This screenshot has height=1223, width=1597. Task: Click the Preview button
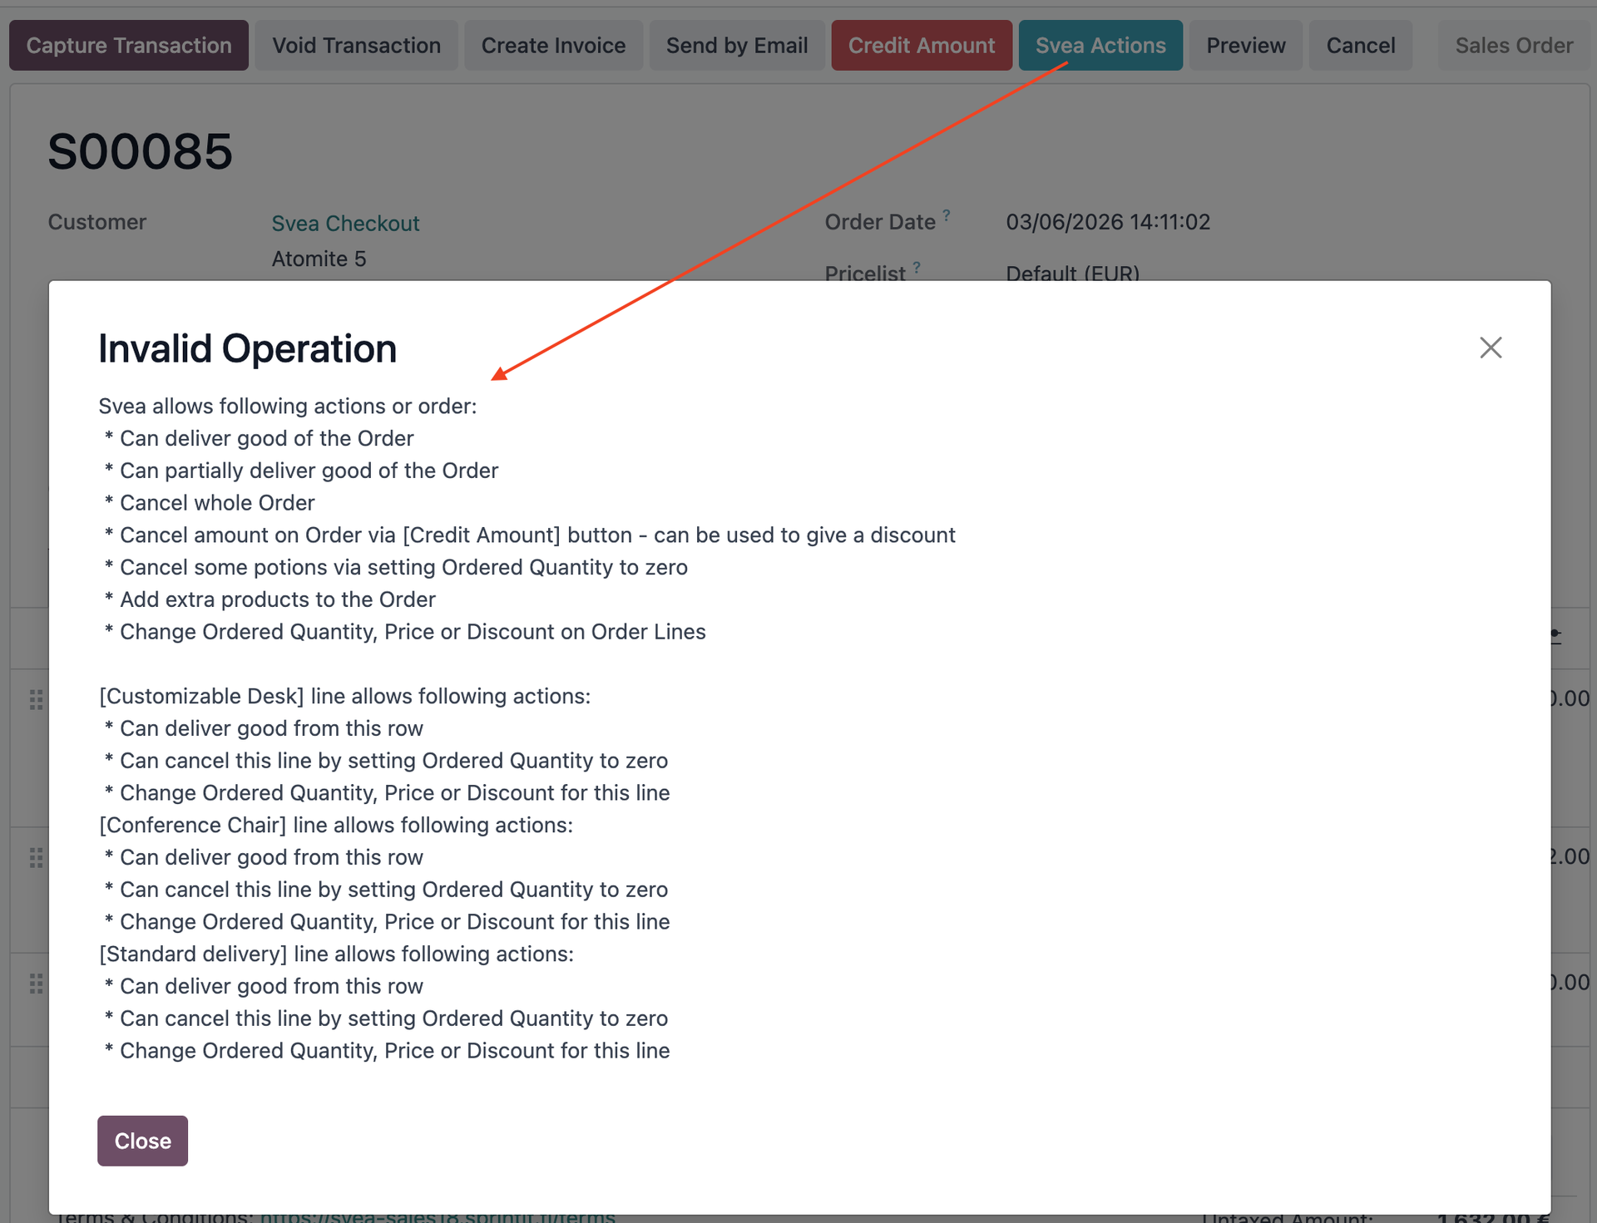click(x=1246, y=46)
